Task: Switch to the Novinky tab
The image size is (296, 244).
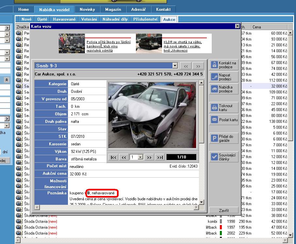Action: pyautogui.click(x=87, y=9)
